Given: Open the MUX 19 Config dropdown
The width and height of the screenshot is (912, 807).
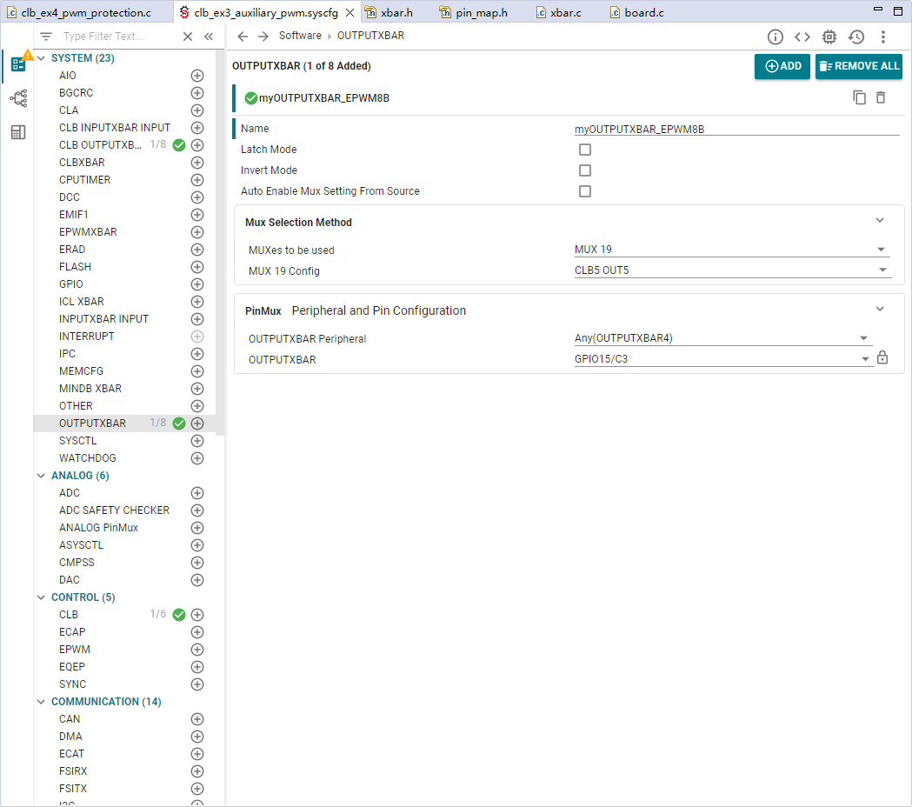Looking at the screenshot, I should [732, 270].
